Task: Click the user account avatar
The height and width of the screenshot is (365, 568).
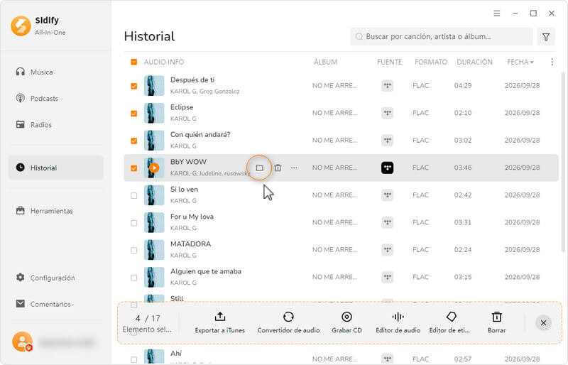Action: (x=23, y=342)
